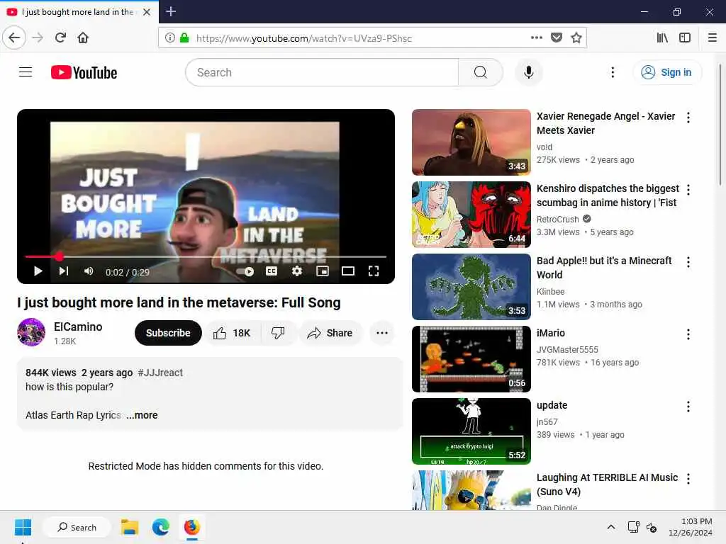Open the update video thumbnail
This screenshot has width=726, height=544.
click(x=471, y=431)
